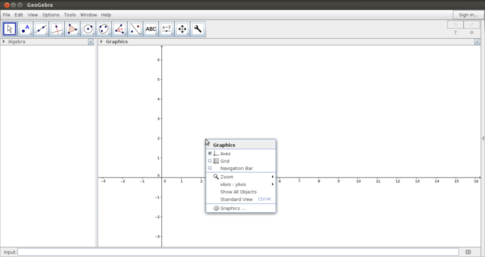Open the wrench customize tool
Screen dimensions: 485x257
[x=198, y=29]
